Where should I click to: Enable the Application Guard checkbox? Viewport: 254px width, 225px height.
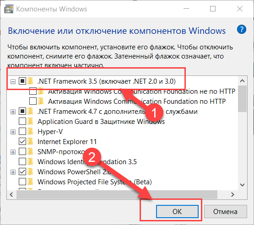point(22,121)
